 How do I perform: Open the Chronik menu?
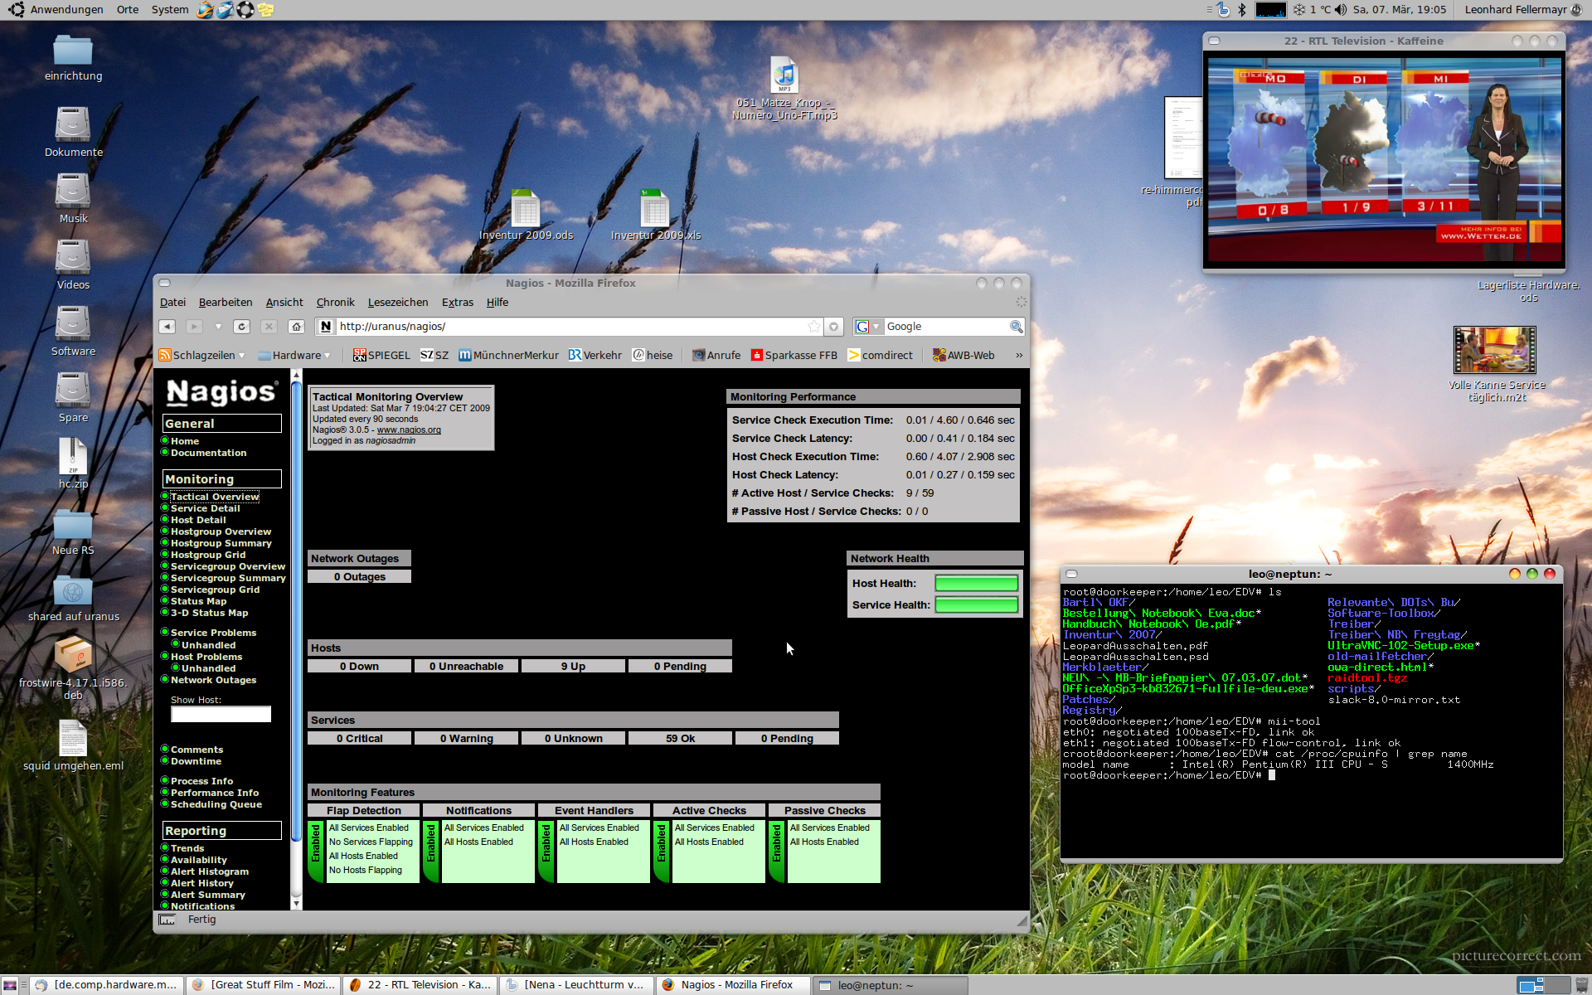(x=335, y=303)
